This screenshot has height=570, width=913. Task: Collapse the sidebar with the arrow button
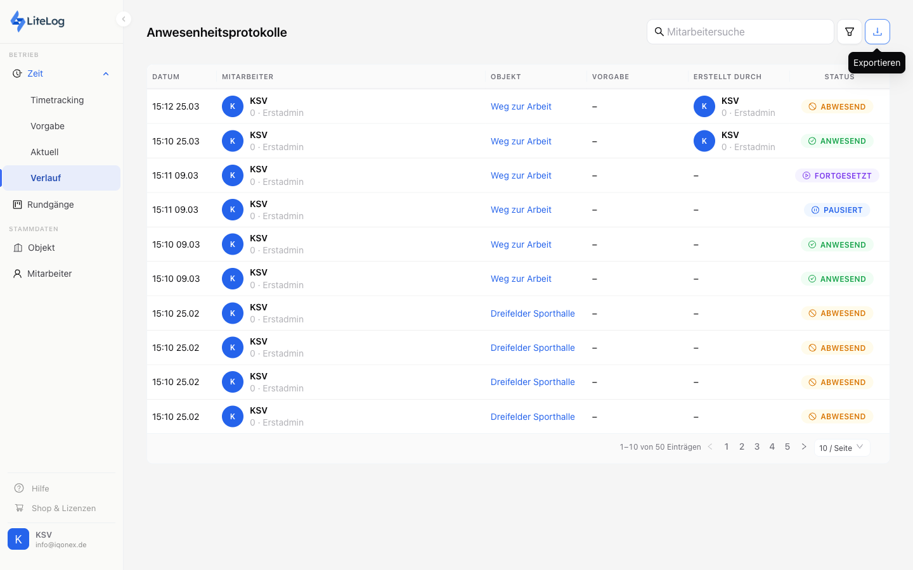coord(124,19)
